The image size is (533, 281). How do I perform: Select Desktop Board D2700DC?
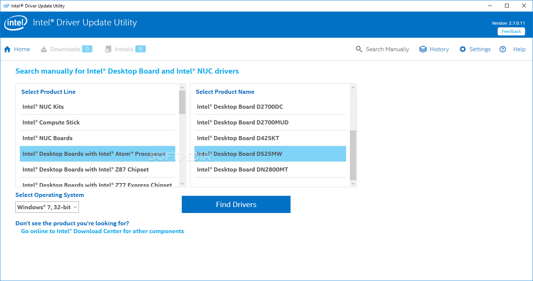[270, 107]
